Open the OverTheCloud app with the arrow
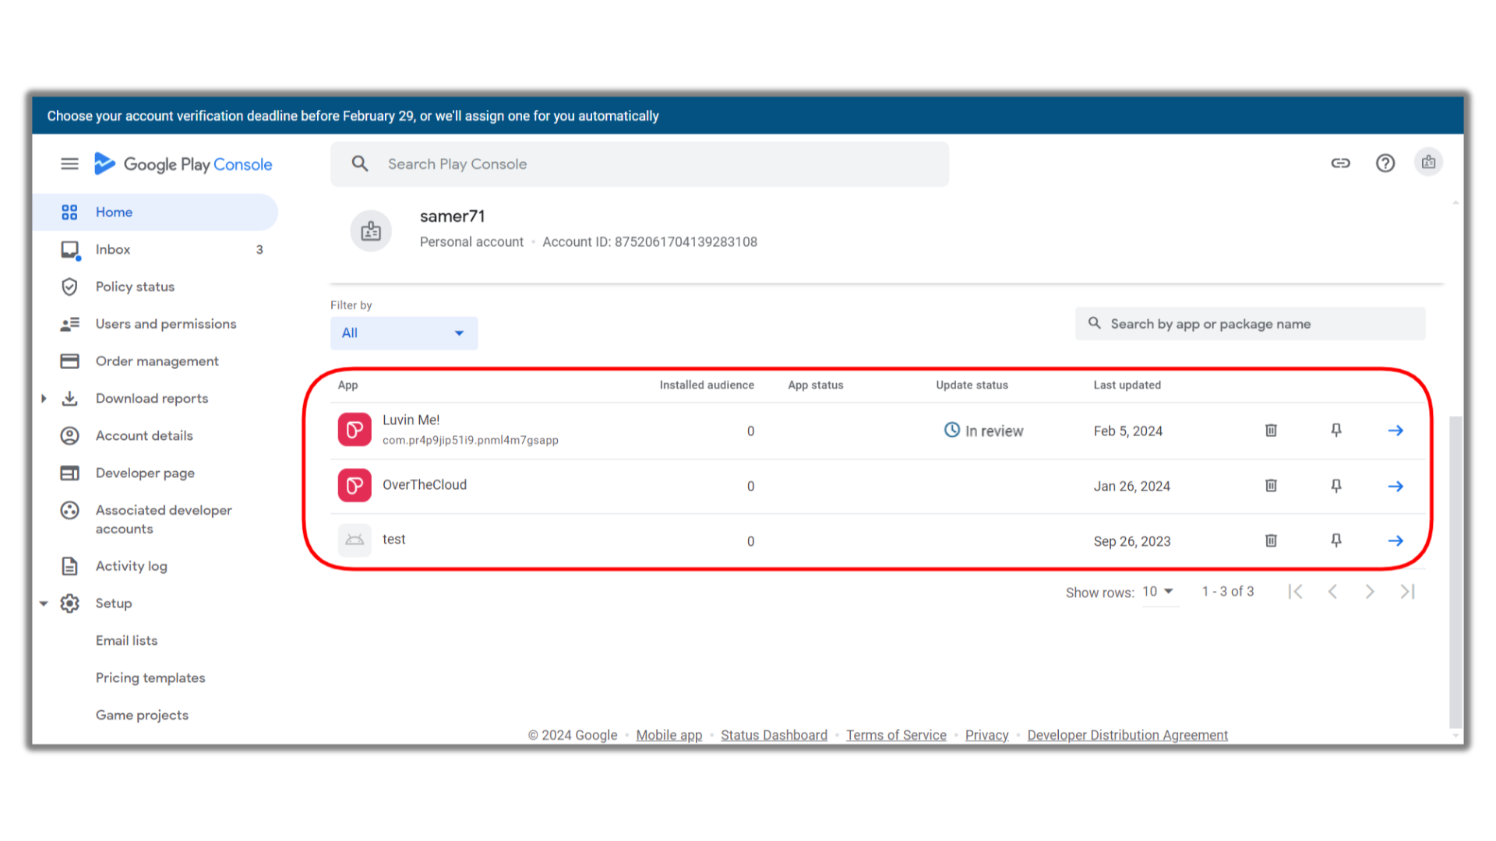Image resolution: width=1496 pixels, height=841 pixels. tap(1395, 486)
